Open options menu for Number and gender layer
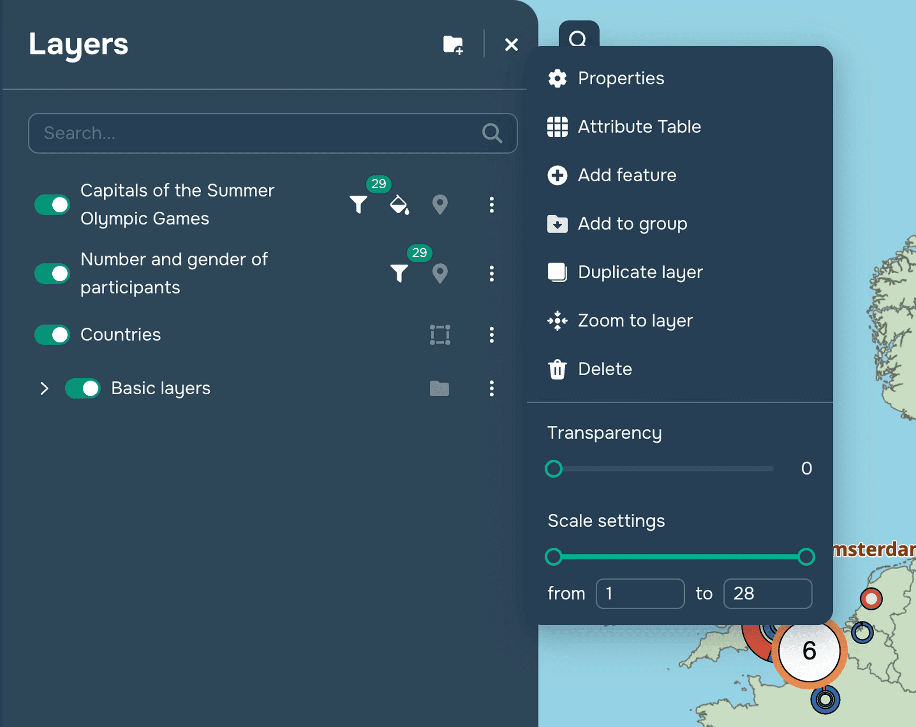This screenshot has height=727, width=916. pyautogui.click(x=492, y=273)
